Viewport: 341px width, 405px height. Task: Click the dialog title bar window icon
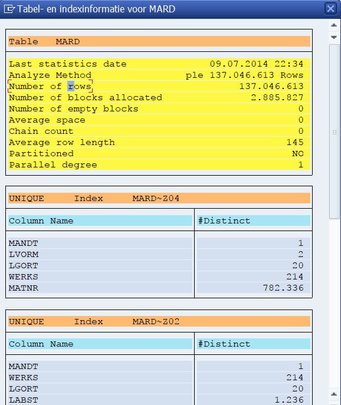(9, 9)
